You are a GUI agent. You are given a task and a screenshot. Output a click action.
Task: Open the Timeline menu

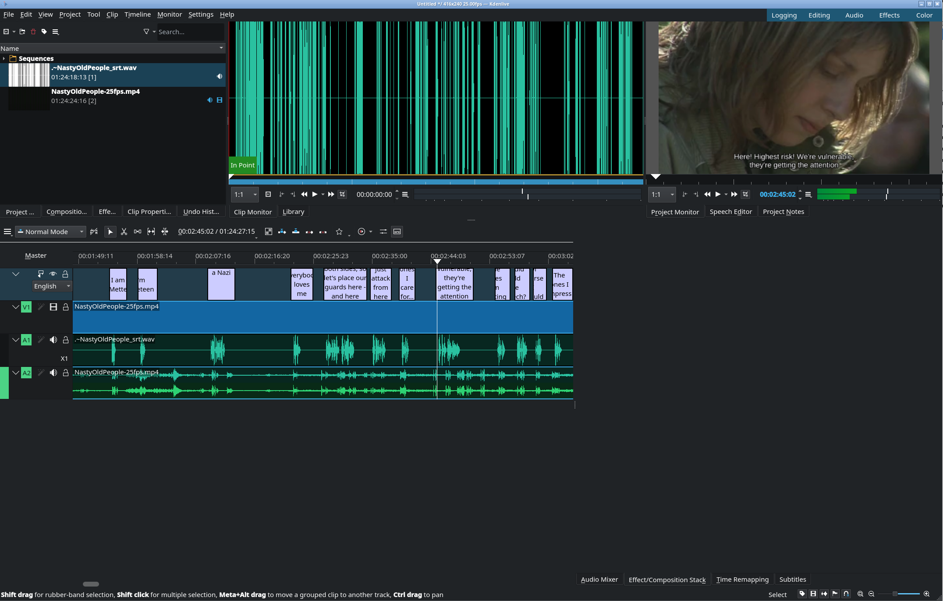point(137,14)
